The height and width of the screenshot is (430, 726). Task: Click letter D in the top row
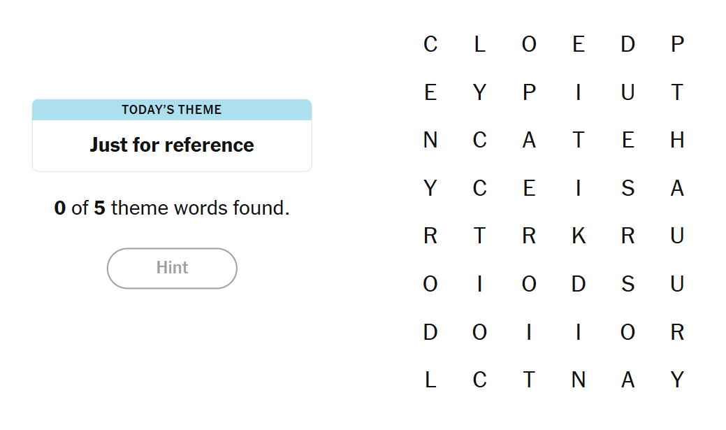(627, 45)
